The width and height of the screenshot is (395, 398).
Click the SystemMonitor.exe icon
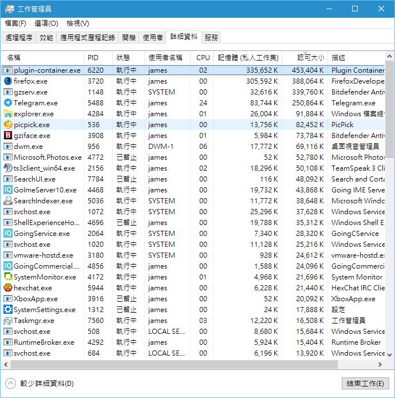coord(8,277)
